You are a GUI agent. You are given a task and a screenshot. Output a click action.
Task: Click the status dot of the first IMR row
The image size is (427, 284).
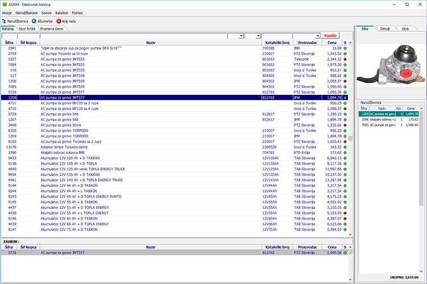pos(345,48)
